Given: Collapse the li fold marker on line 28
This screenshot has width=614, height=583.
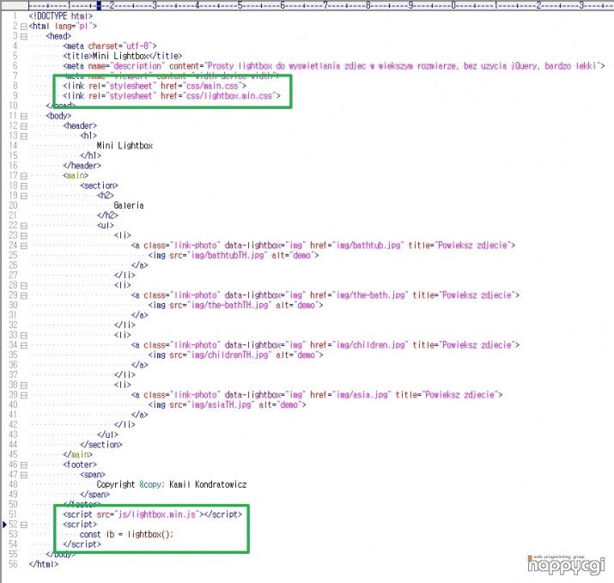Looking at the screenshot, I should [23, 286].
